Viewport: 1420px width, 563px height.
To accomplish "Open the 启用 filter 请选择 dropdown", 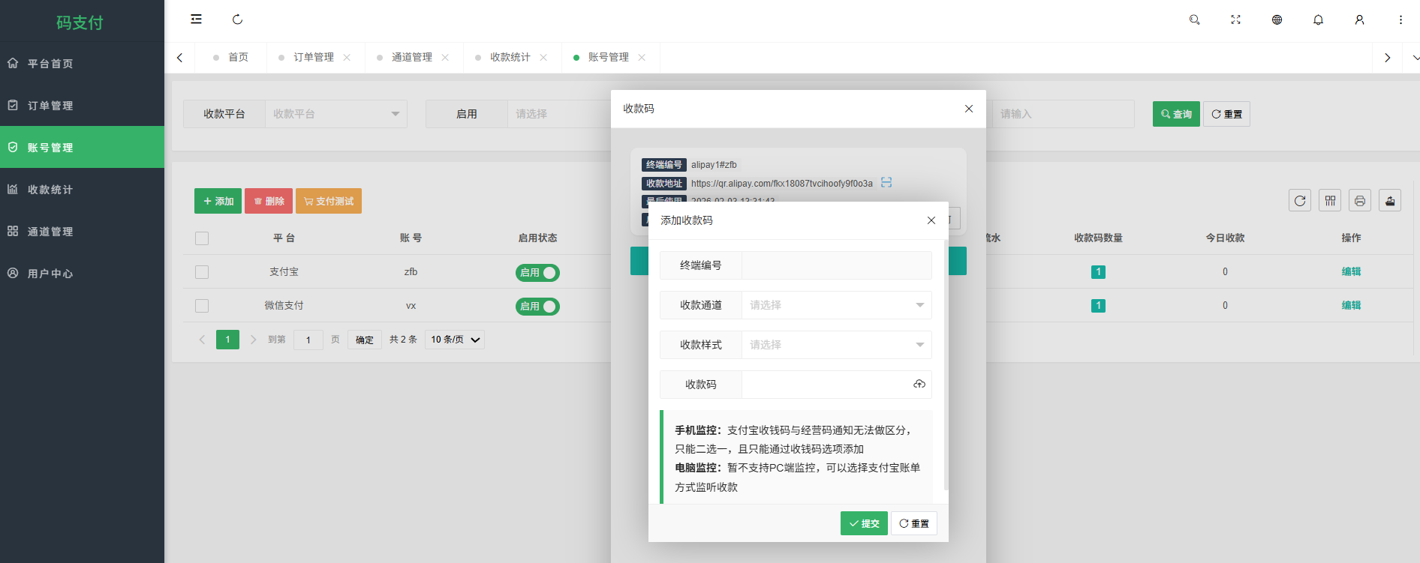I will [560, 114].
